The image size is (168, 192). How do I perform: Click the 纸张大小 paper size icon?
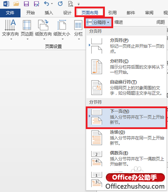[62, 25]
